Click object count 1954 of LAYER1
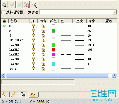119x104 pixels. pos(91,45)
